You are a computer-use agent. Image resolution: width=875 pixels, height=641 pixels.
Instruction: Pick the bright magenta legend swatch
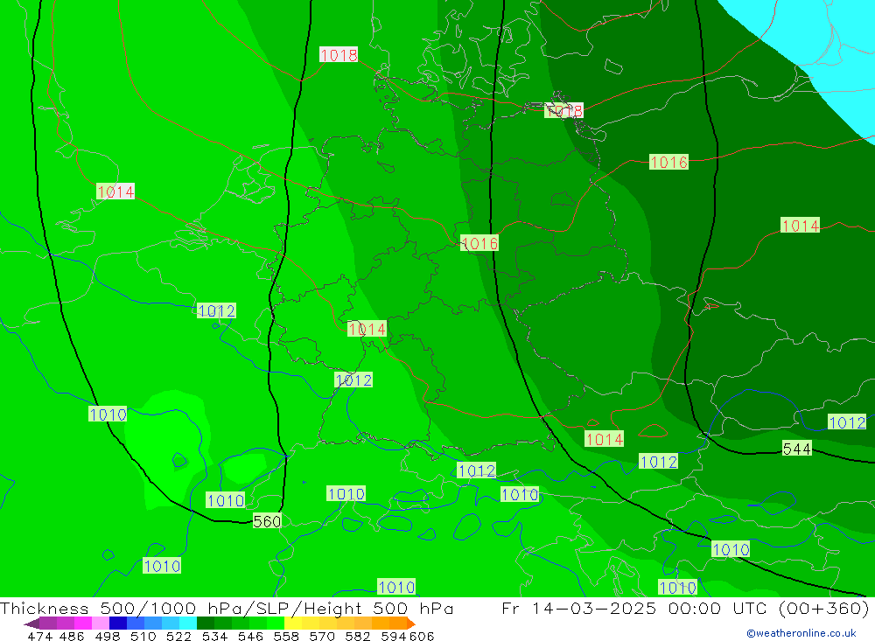pos(82,624)
